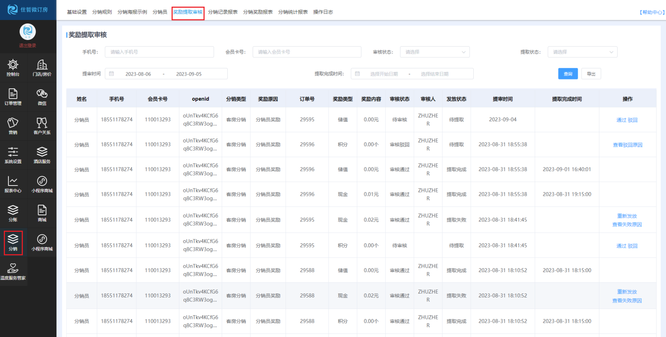Click 通过 for the 2023-09-04 row
Viewport: 666px width, 337px height.
tap(621, 120)
